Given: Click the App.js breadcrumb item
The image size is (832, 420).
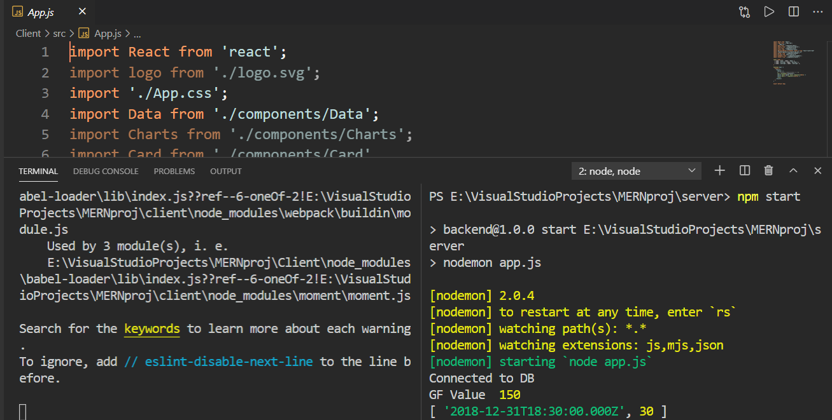Looking at the screenshot, I should (107, 34).
